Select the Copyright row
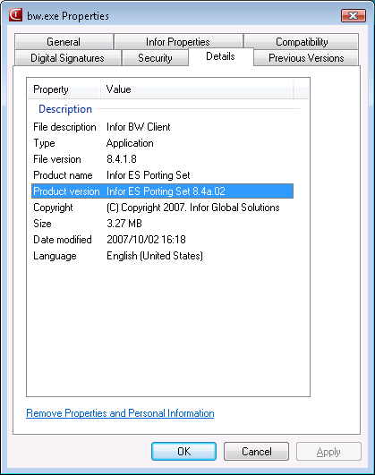 tap(163, 208)
